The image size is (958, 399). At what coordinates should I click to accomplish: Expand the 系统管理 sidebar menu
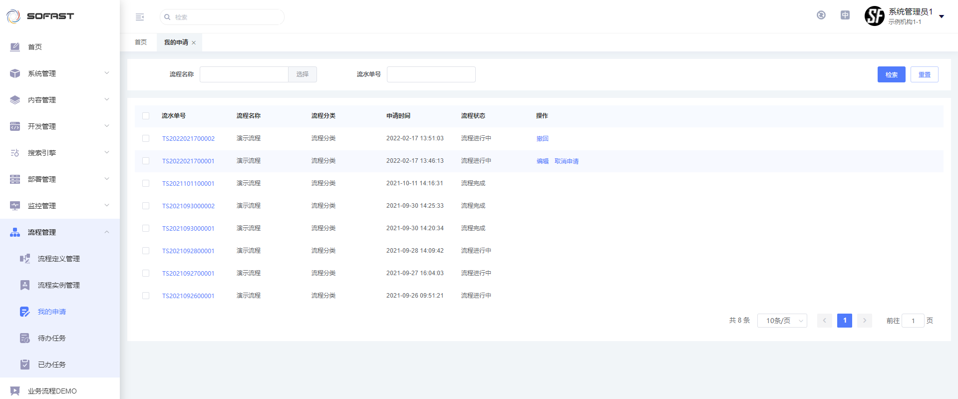60,73
